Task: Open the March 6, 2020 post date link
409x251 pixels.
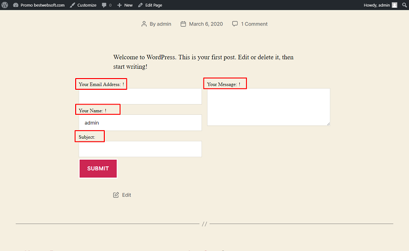Action: click(206, 24)
